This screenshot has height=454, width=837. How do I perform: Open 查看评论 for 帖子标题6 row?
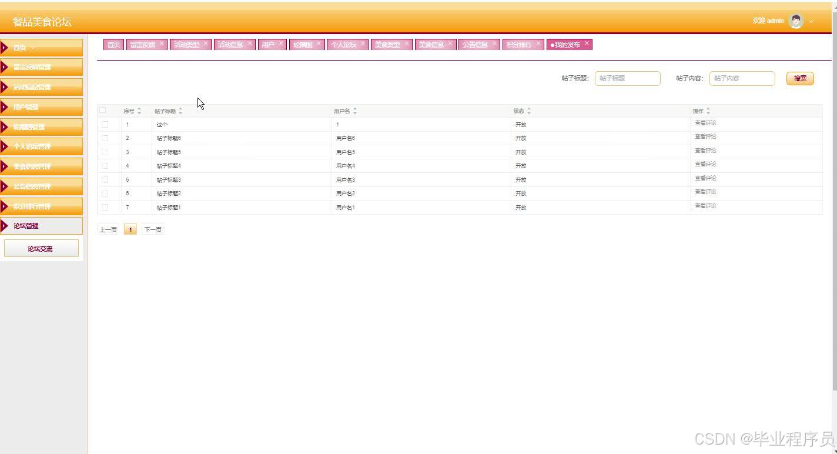pyautogui.click(x=705, y=137)
